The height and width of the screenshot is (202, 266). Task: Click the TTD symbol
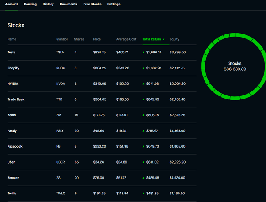[59, 99]
